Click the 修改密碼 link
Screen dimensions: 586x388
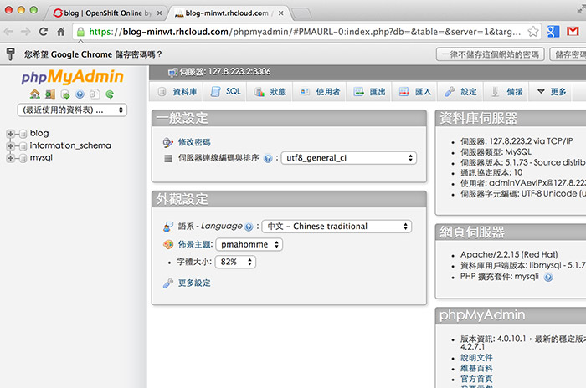point(194,142)
